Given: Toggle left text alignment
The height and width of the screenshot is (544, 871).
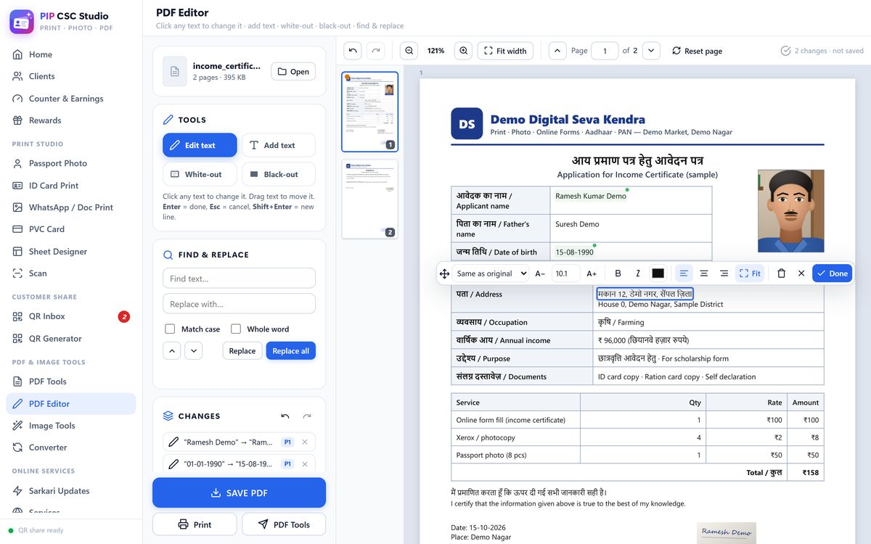Looking at the screenshot, I should tap(684, 273).
